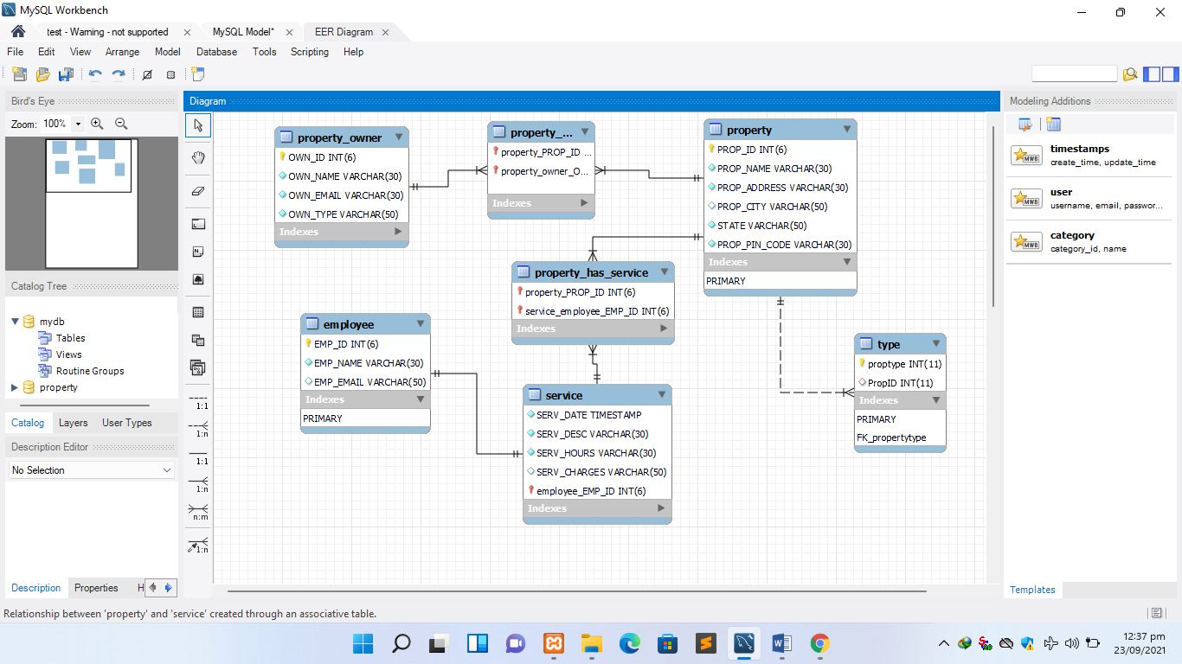
Task: Switch to the User Types tab
Action: pos(127,423)
